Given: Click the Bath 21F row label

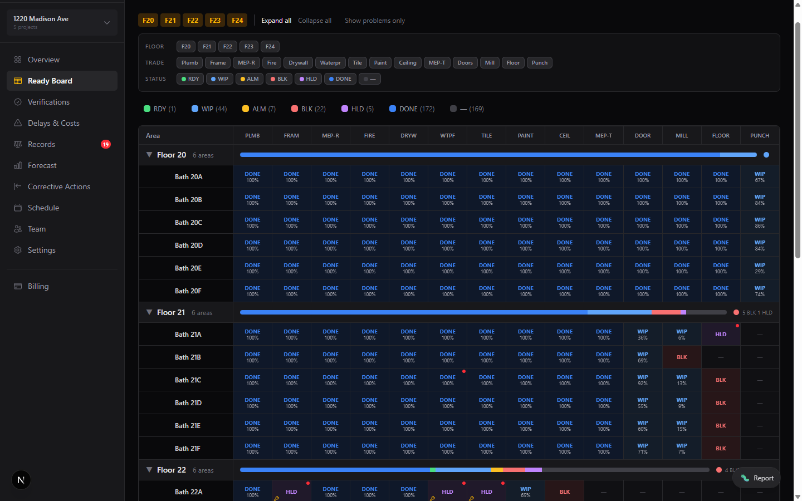Looking at the screenshot, I should click(188, 449).
